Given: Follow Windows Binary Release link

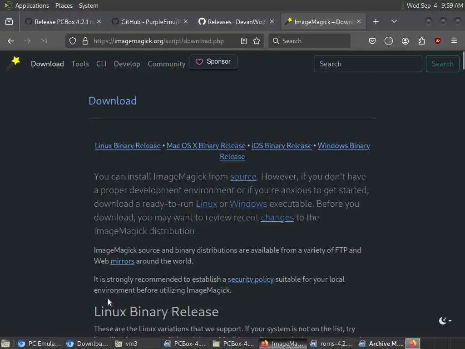Looking at the screenshot, I should coord(344,146).
